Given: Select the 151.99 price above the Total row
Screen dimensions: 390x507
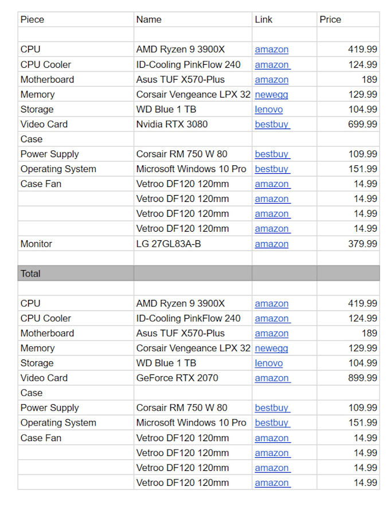Looking at the screenshot, I should tap(348, 169).
